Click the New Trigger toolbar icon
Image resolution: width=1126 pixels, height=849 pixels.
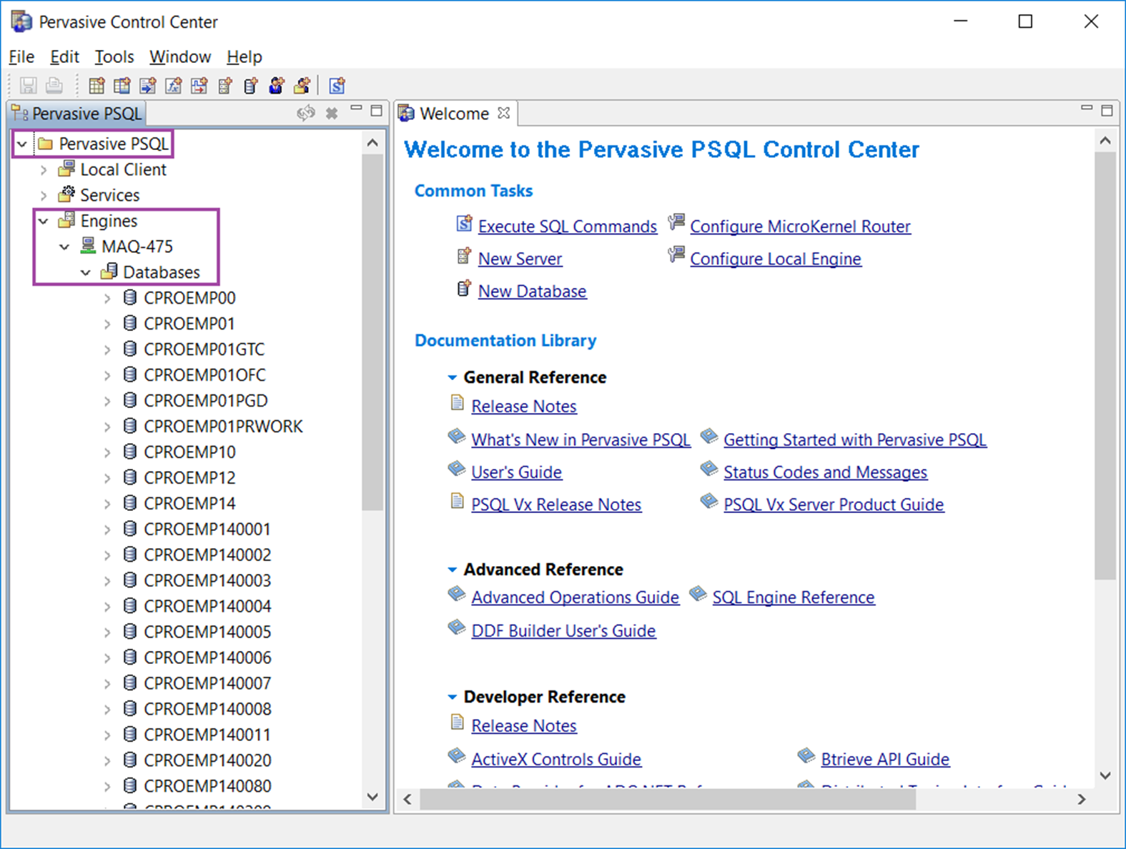point(199,86)
